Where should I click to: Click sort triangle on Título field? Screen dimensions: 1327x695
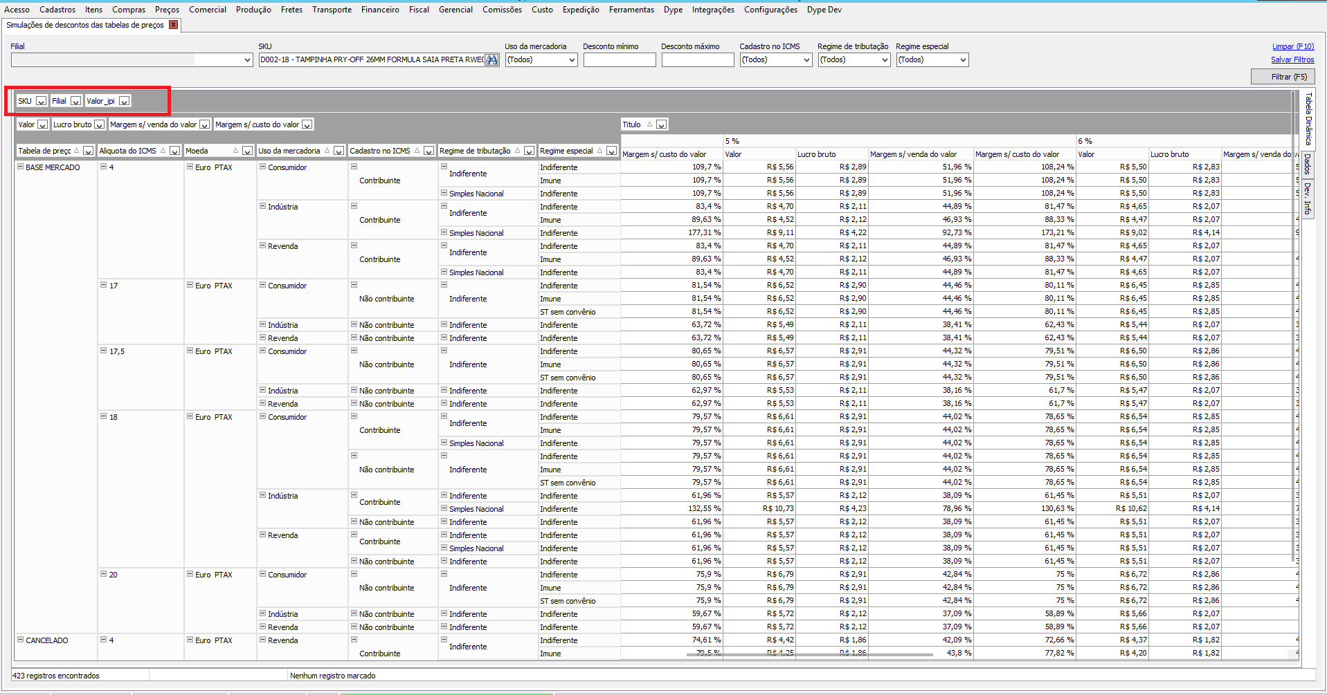649,124
